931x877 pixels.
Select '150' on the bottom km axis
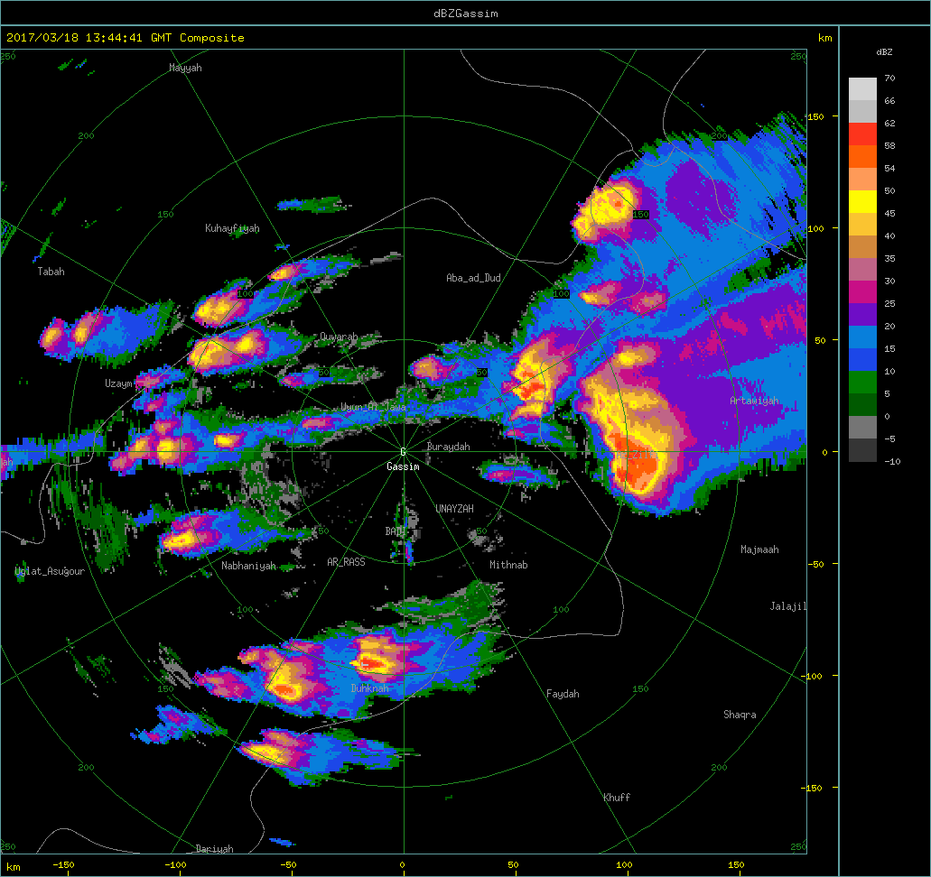736,864
